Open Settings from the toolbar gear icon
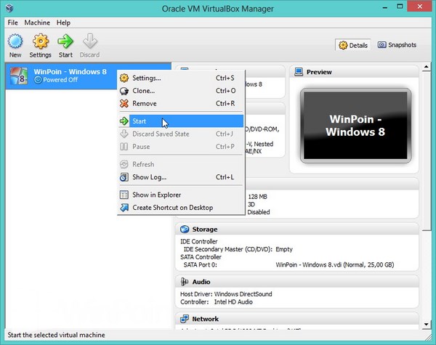Image resolution: width=436 pixels, height=345 pixels. click(x=41, y=41)
